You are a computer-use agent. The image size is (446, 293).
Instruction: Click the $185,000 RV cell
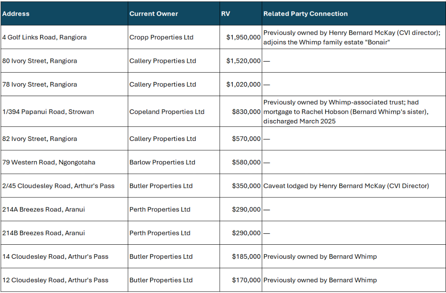(246, 256)
